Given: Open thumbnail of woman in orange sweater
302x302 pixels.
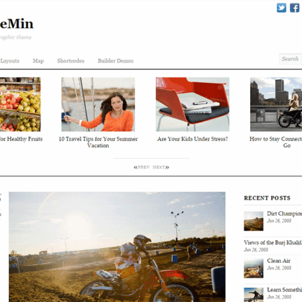Looking at the screenshot, I should (98, 105).
